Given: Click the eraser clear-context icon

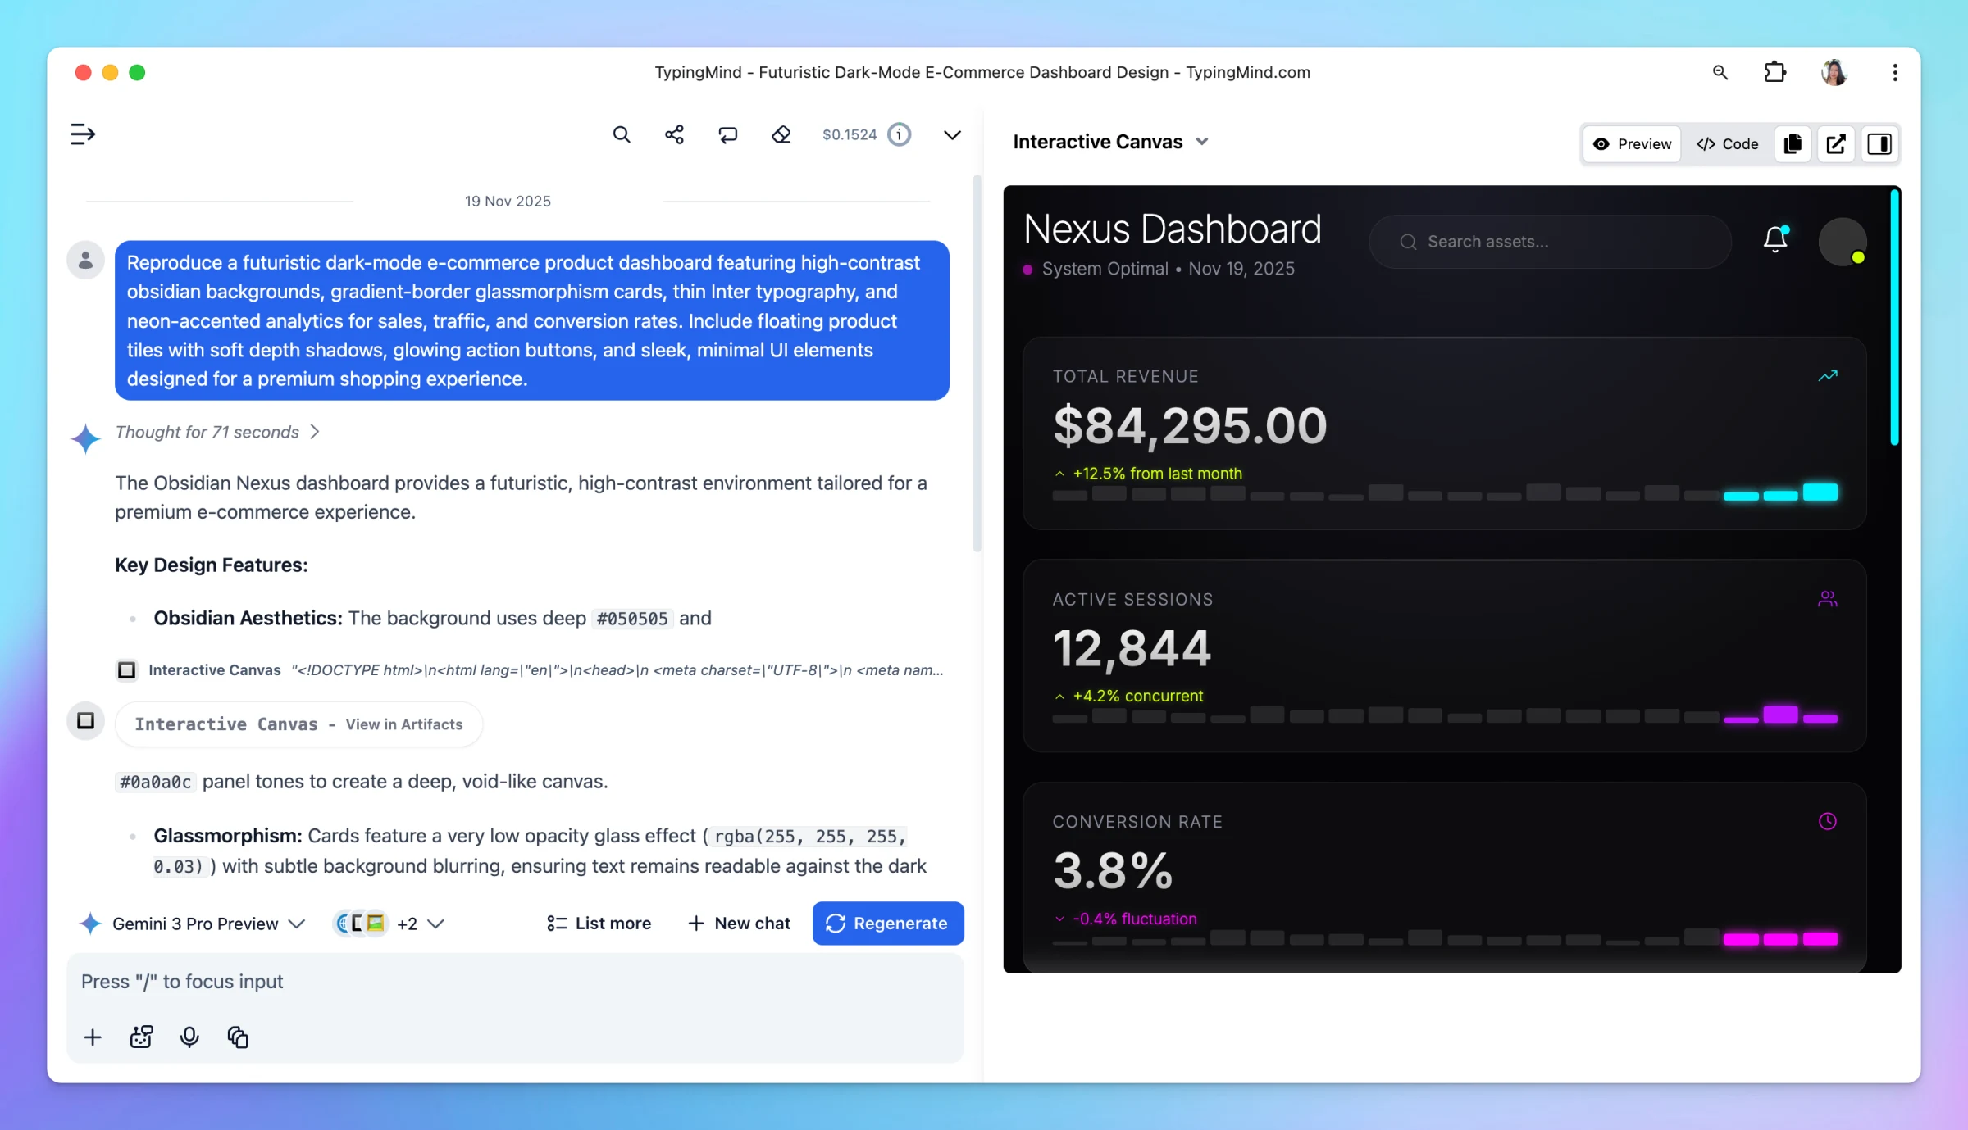Looking at the screenshot, I should pyautogui.click(x=781, y=134).
